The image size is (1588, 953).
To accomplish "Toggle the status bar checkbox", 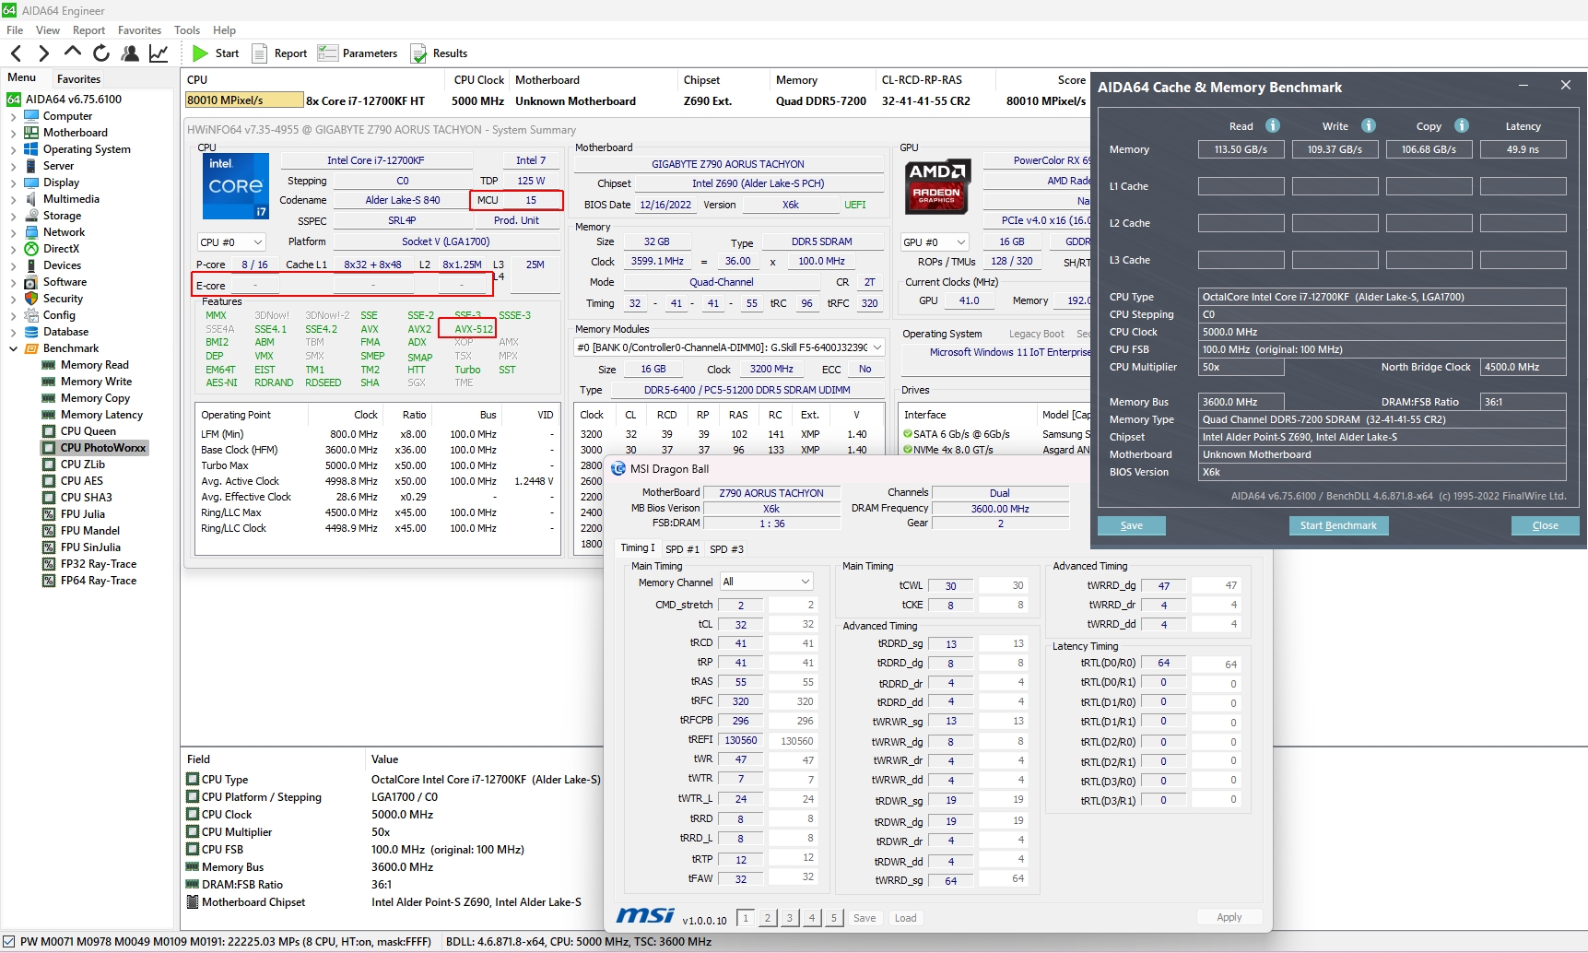I will pos(9,942).
